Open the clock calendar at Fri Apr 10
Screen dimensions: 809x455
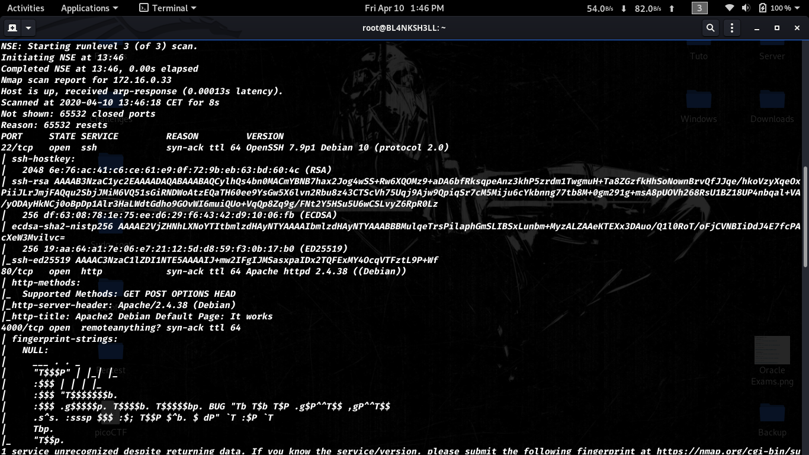point(404,8)
